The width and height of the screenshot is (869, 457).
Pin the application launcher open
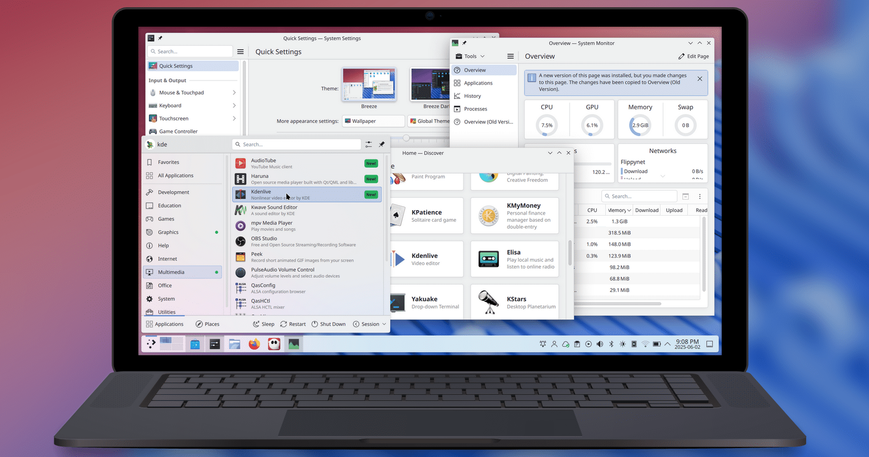click(x=382, y=145)
